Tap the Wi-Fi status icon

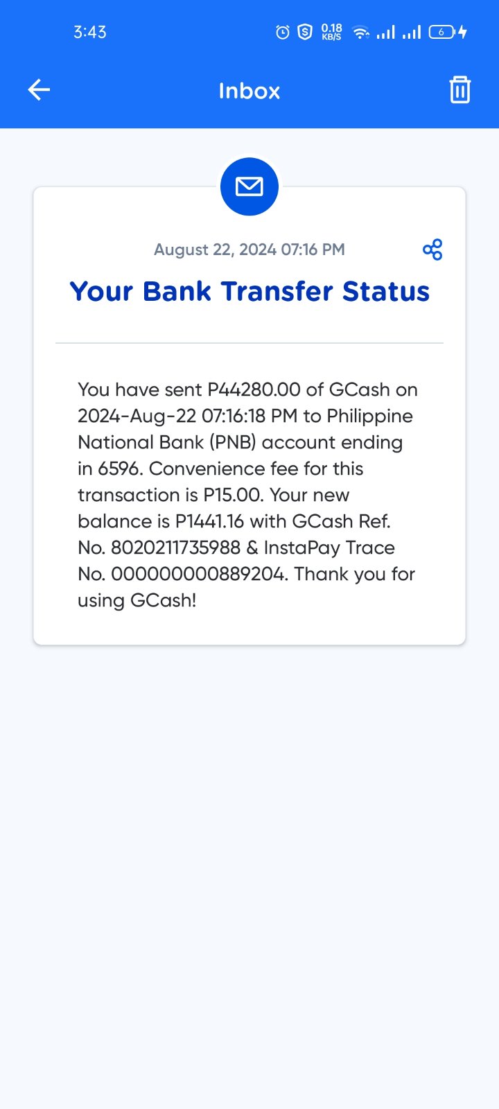pyautogui.click(x=360, y=32)
